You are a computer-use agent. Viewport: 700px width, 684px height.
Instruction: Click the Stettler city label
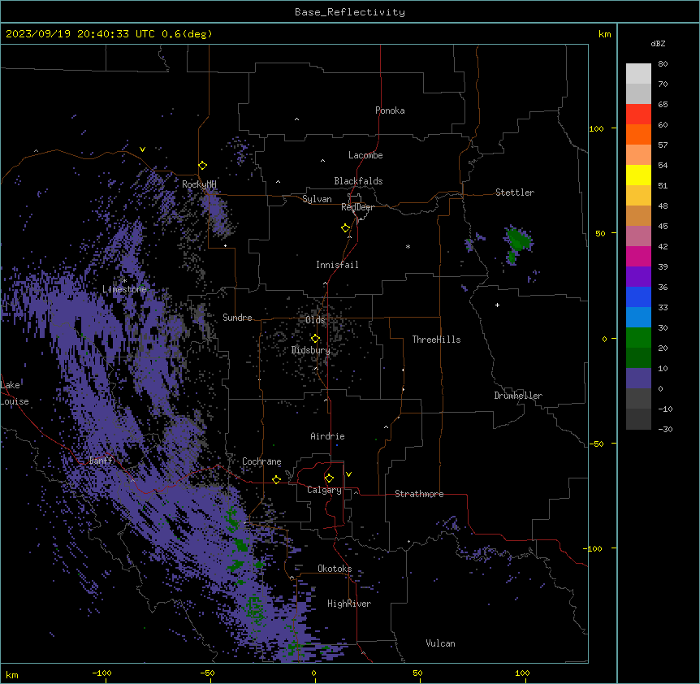(515, 193)
